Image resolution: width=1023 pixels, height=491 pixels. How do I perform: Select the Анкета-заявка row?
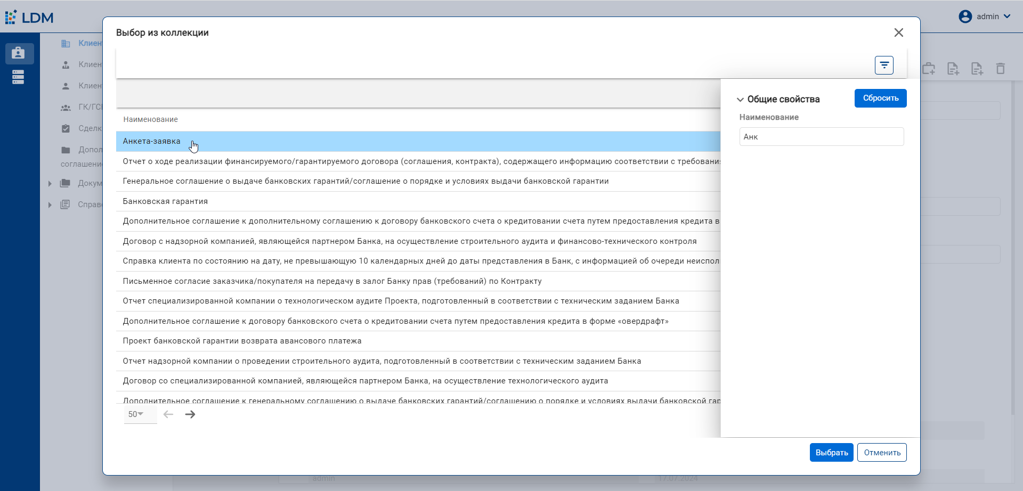coord(151,142)
